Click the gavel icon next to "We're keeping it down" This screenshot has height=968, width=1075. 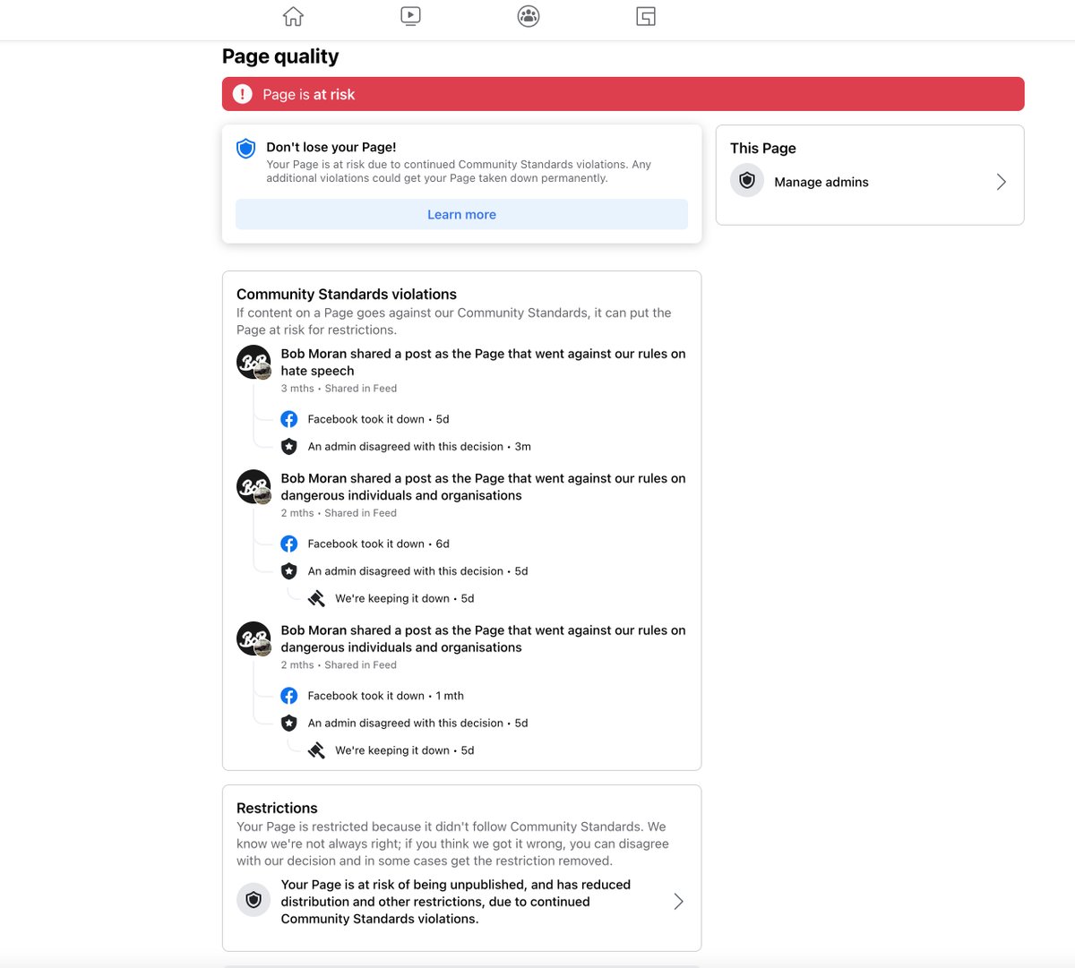click(x=315, y=597)
